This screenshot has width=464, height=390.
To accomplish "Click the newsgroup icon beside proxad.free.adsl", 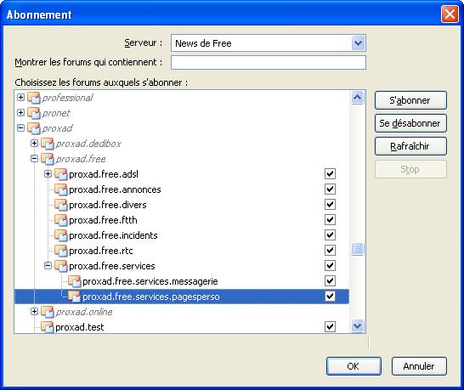I will click(61, 174).
